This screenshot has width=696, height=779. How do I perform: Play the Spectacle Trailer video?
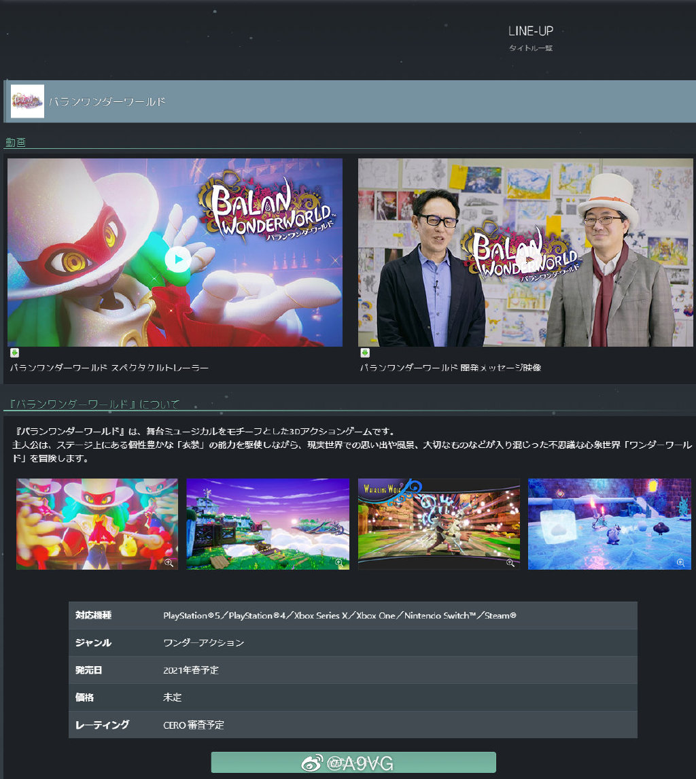click(x=177, y=259)
